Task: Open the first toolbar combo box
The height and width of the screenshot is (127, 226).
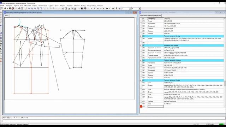Action: point(126,8)
